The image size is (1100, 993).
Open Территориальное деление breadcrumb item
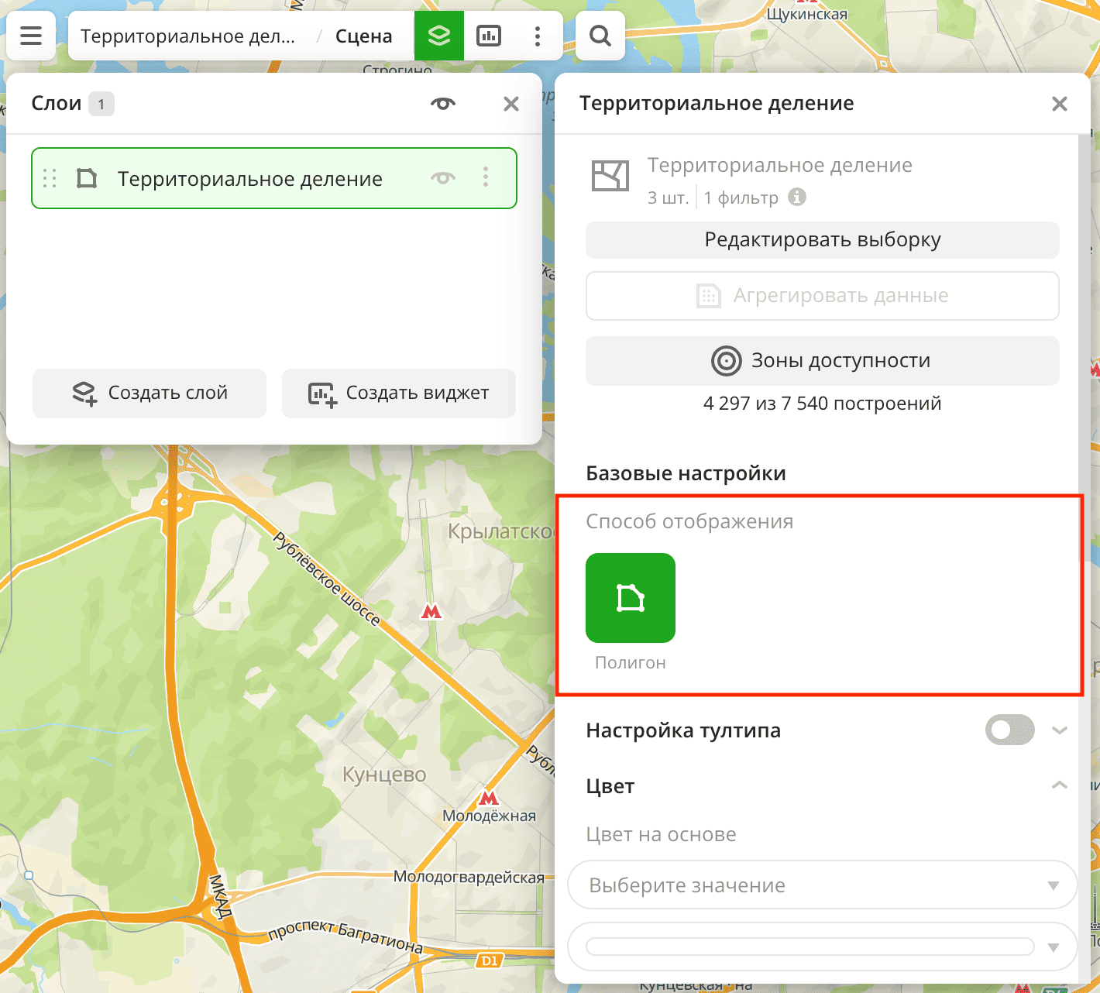coord(188,35)
